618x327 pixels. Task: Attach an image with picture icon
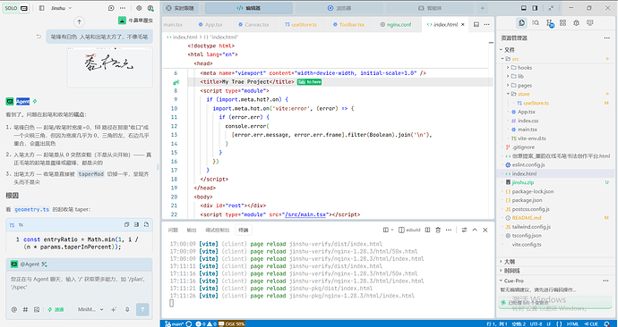(37, 309)
